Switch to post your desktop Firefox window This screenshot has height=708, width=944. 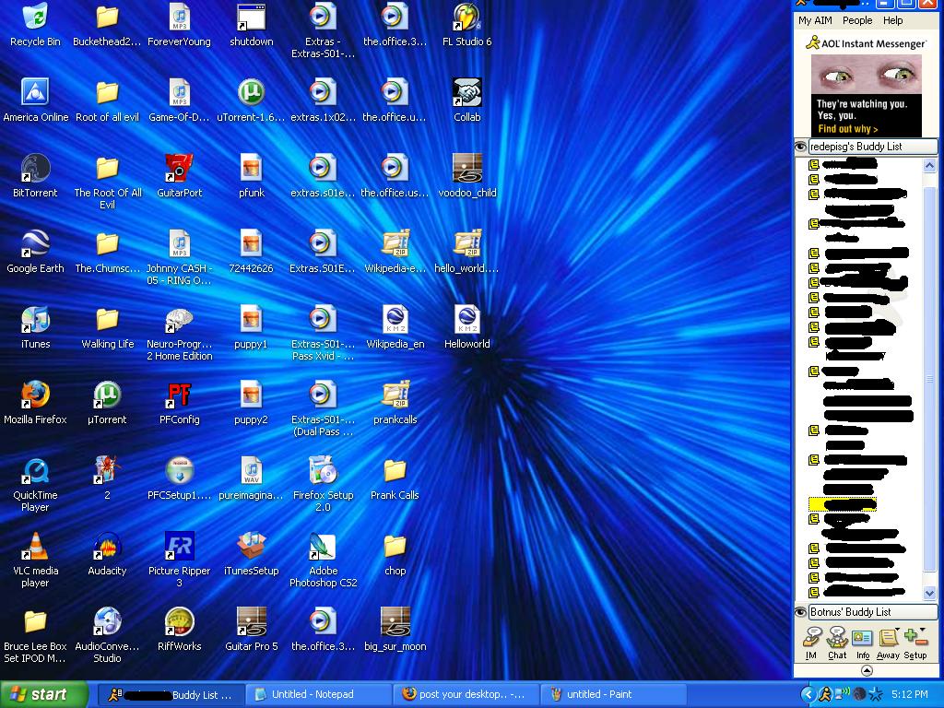[466, 695]
